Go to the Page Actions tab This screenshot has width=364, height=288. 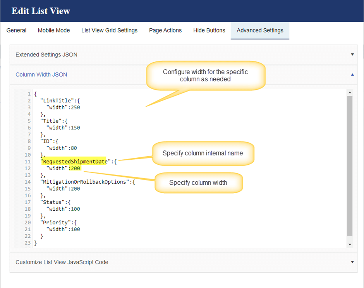[165, 31]
